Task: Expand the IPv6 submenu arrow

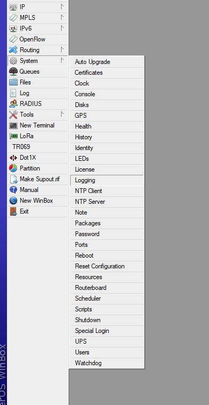Action: point(62,28)
